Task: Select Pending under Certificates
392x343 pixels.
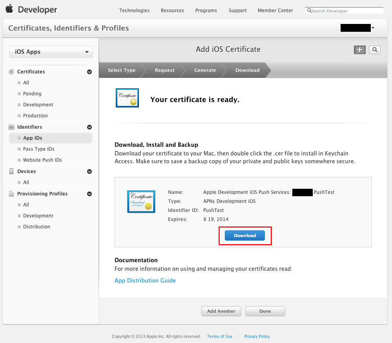Action: [x=32, y=94]
